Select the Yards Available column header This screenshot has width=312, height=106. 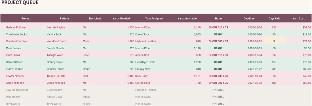tap(187, 18)
